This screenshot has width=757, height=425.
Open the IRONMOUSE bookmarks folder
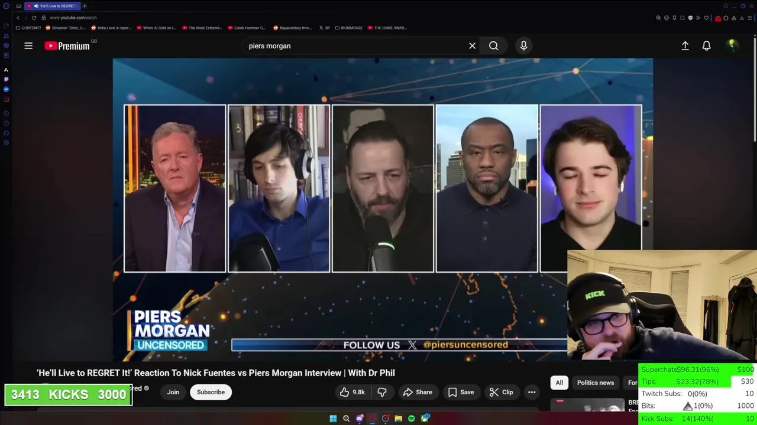click(x=349, y=28)
